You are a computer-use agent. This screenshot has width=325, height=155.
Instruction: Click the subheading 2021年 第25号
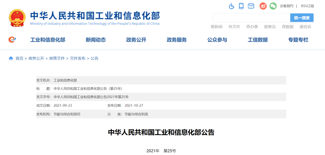[x=161, y=151]
